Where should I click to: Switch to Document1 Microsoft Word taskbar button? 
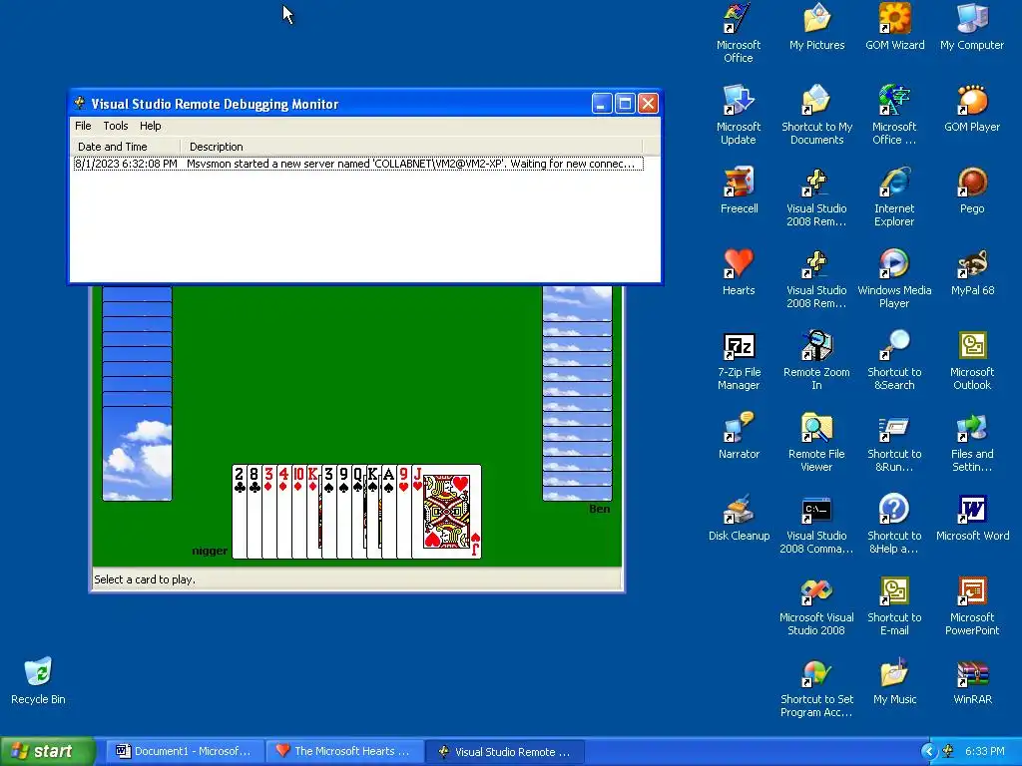coord(187,751)
